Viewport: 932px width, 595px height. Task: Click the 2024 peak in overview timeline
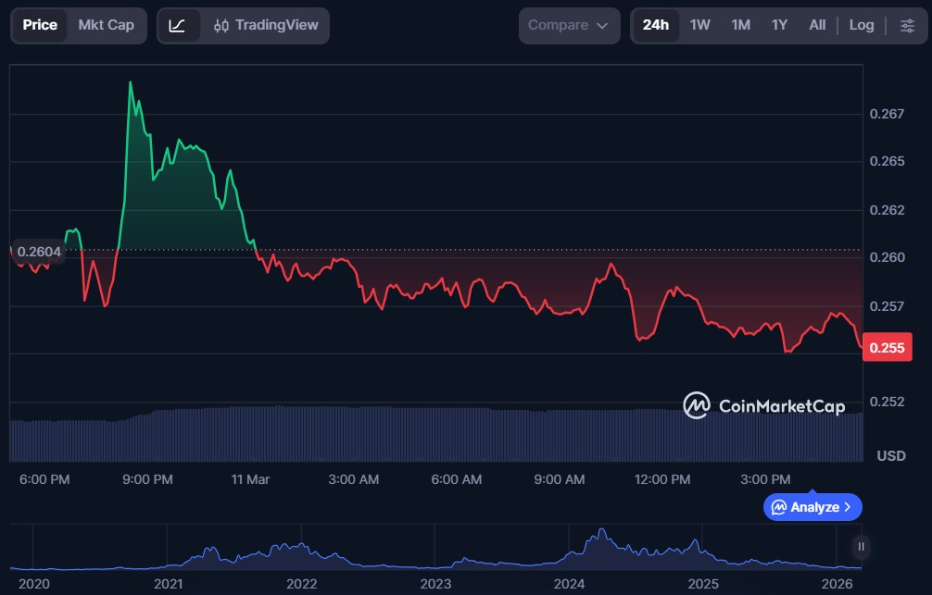click(x=601, y=531)
